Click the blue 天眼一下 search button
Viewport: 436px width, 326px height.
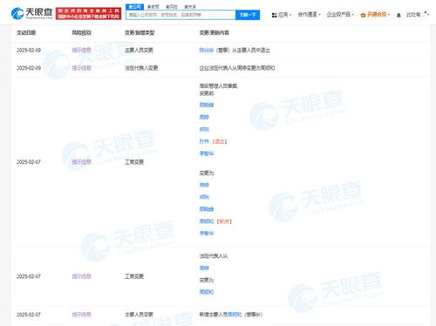click(x=248, y=15)
